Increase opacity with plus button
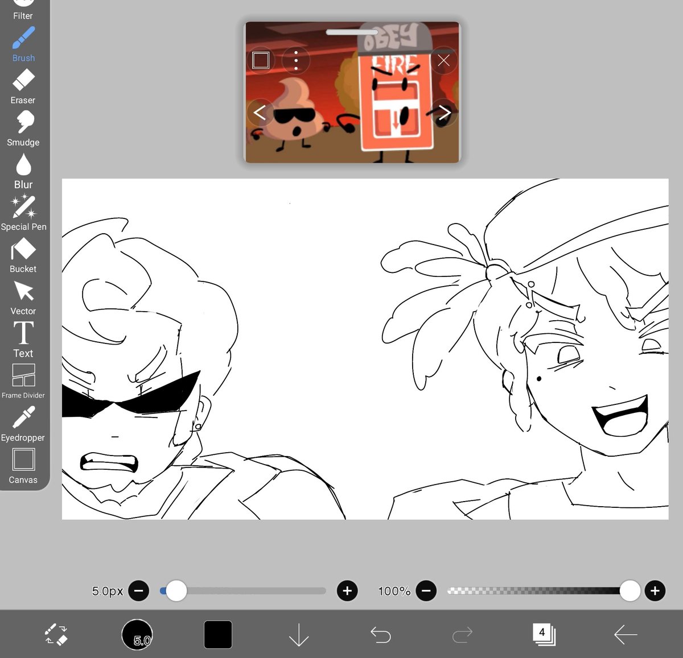 tap(655, 591)
